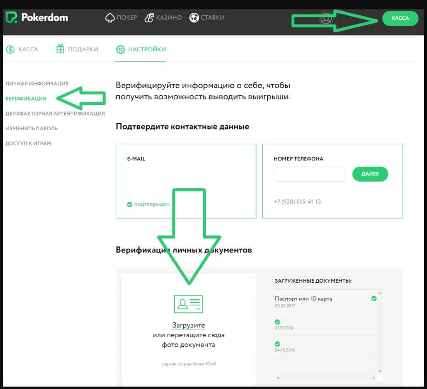The width and height of the screenshot is (427, 389).
Task: Click the Pokerdom logo icon
Action: pos(11,18)
